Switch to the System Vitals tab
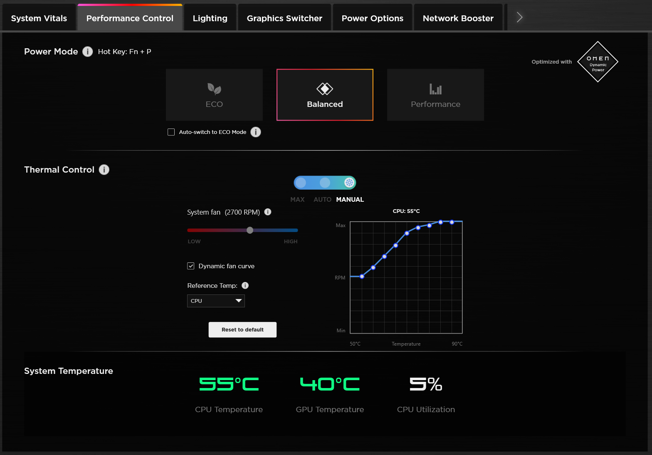This screenshot has height=455, width=652. click(39, 18)
